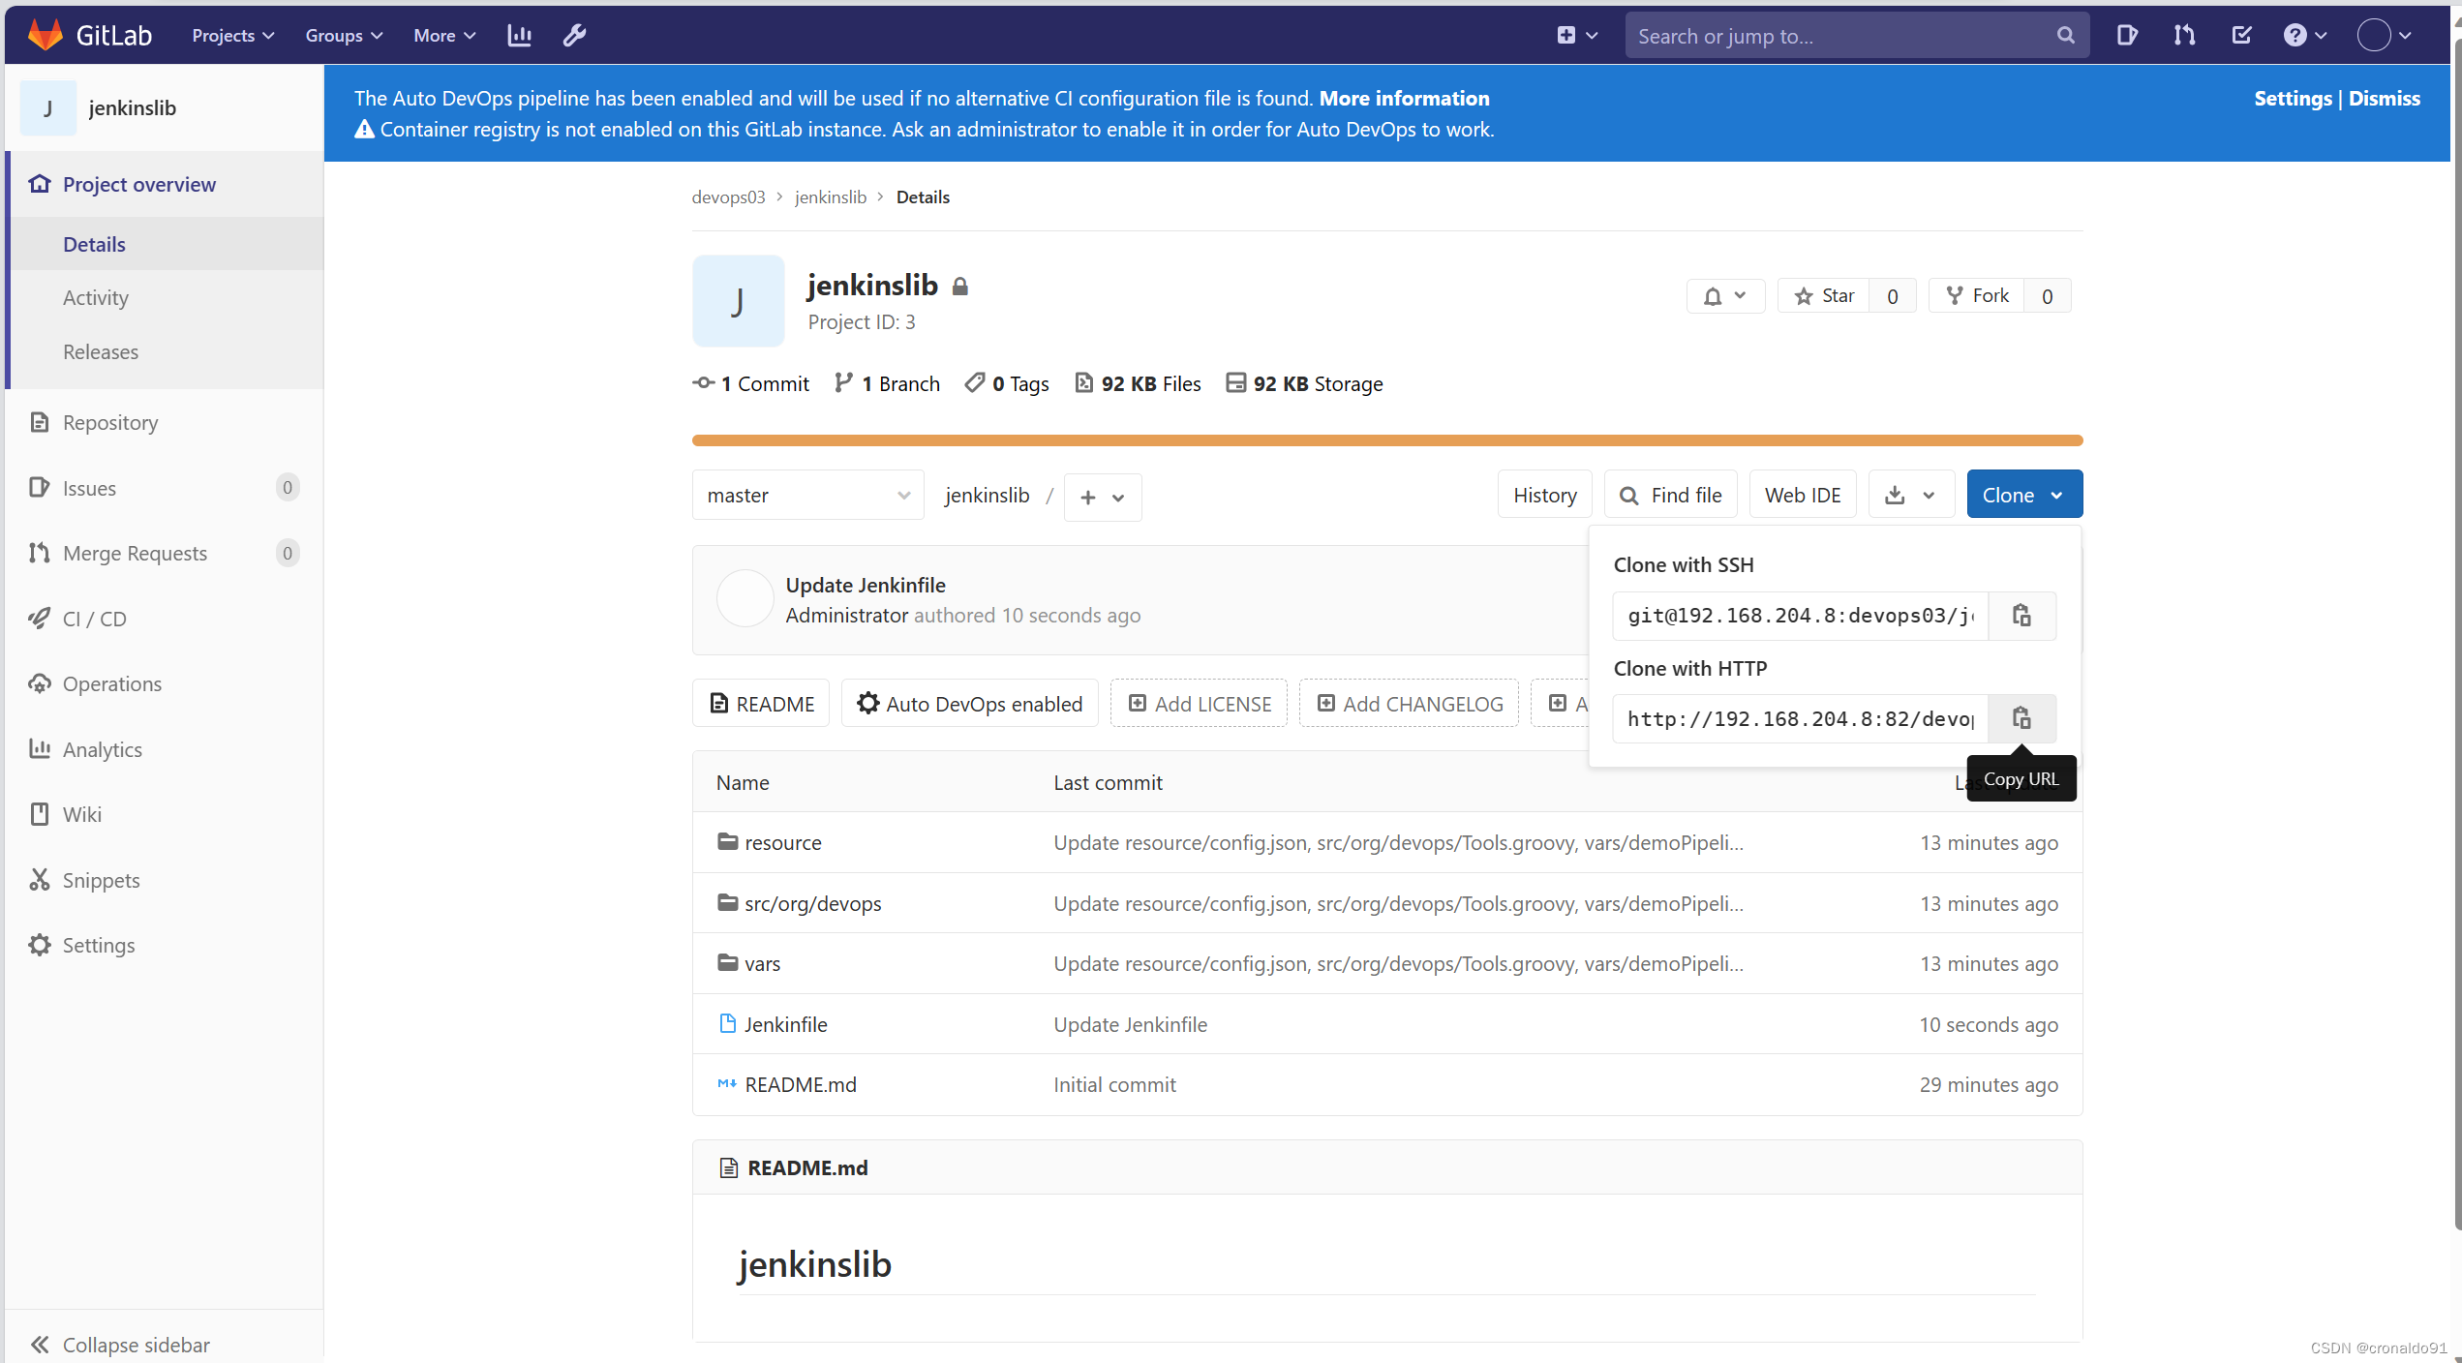Click the README button

[x=761, y=704]
